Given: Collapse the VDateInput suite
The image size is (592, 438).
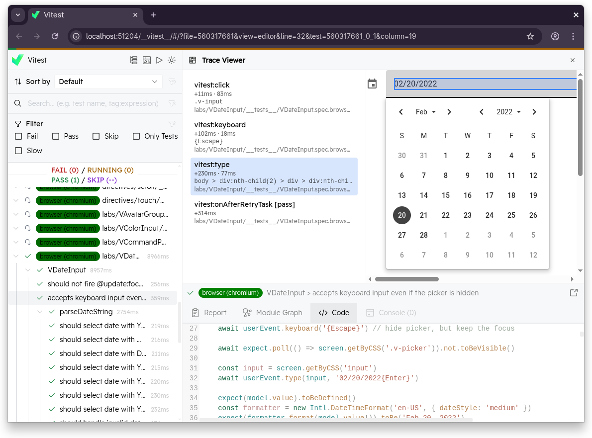Looking at the screenshot, I should [x=28, y=270].
